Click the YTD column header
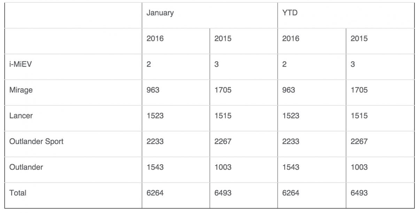The width and height of the screenshot is (418, 213). coord(290,13)
